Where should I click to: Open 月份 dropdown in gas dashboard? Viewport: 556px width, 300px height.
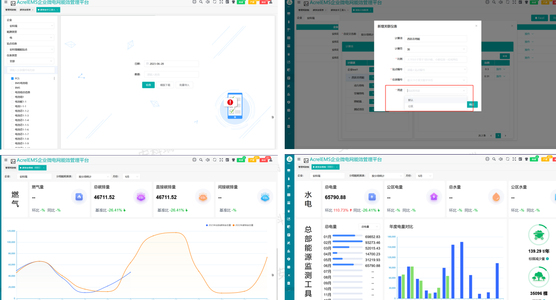pos(131,176)
